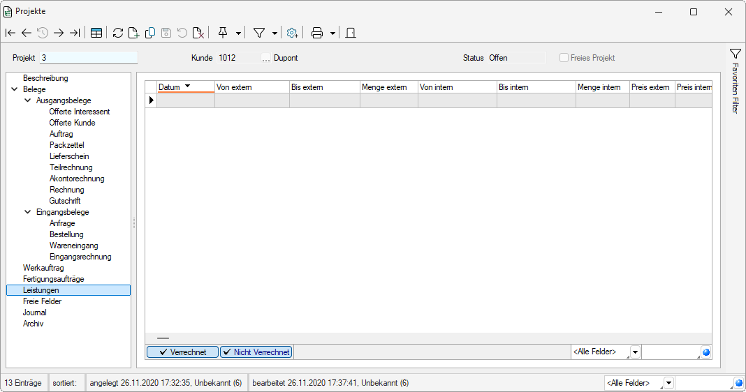
Task: Click the save disk icon
Action: pyautogui.click(x=166, y=33)
